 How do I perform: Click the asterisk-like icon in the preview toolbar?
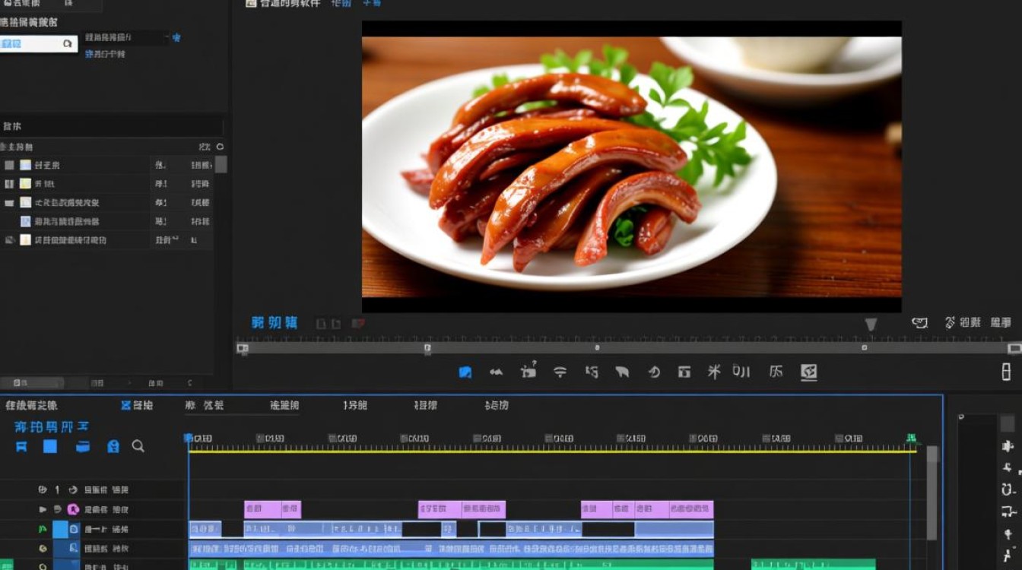[x=714, y=372]
